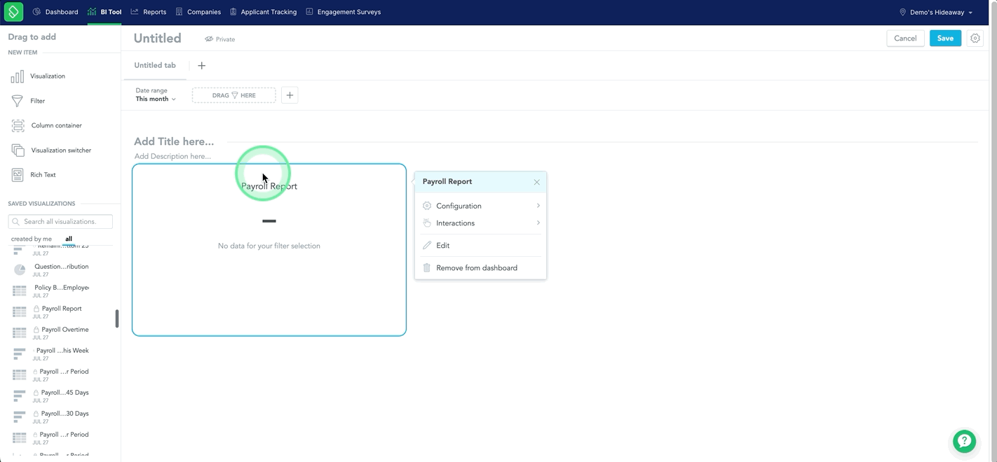The height and width of the screenshot is (462, 997).
Task: Click the Remove trash bin icon
Action: (427, 268)
